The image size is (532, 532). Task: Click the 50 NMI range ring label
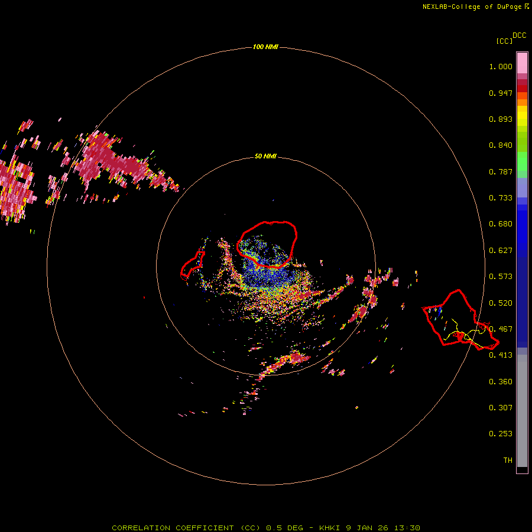(265, 156)
